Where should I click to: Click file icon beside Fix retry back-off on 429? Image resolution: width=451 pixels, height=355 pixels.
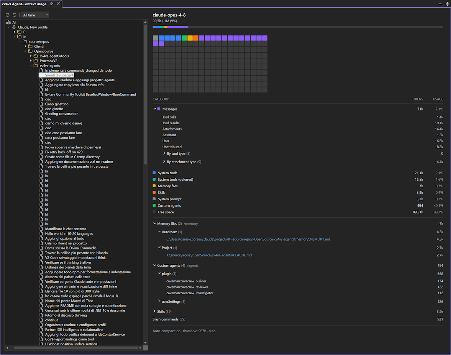pos(41,152)
